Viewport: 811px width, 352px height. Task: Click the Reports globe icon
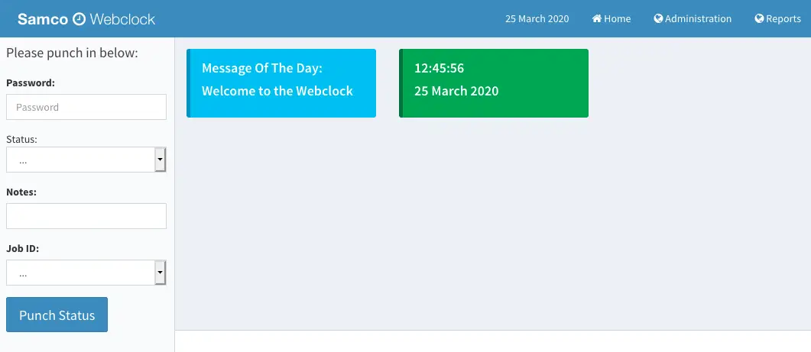pyautogui.click(x=759, y=19)
